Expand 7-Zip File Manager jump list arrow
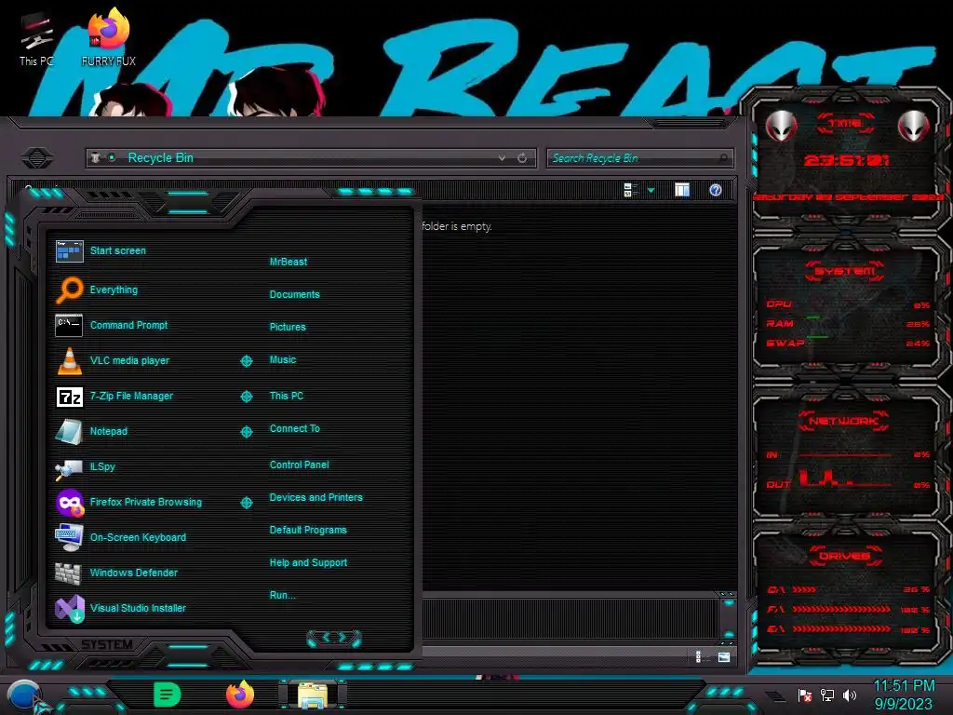953x715 pixels. click(x=246, y=397)
